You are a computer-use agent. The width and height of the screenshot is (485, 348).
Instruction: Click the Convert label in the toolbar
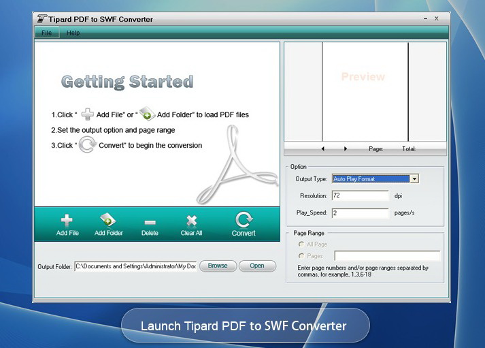[244, 233]
